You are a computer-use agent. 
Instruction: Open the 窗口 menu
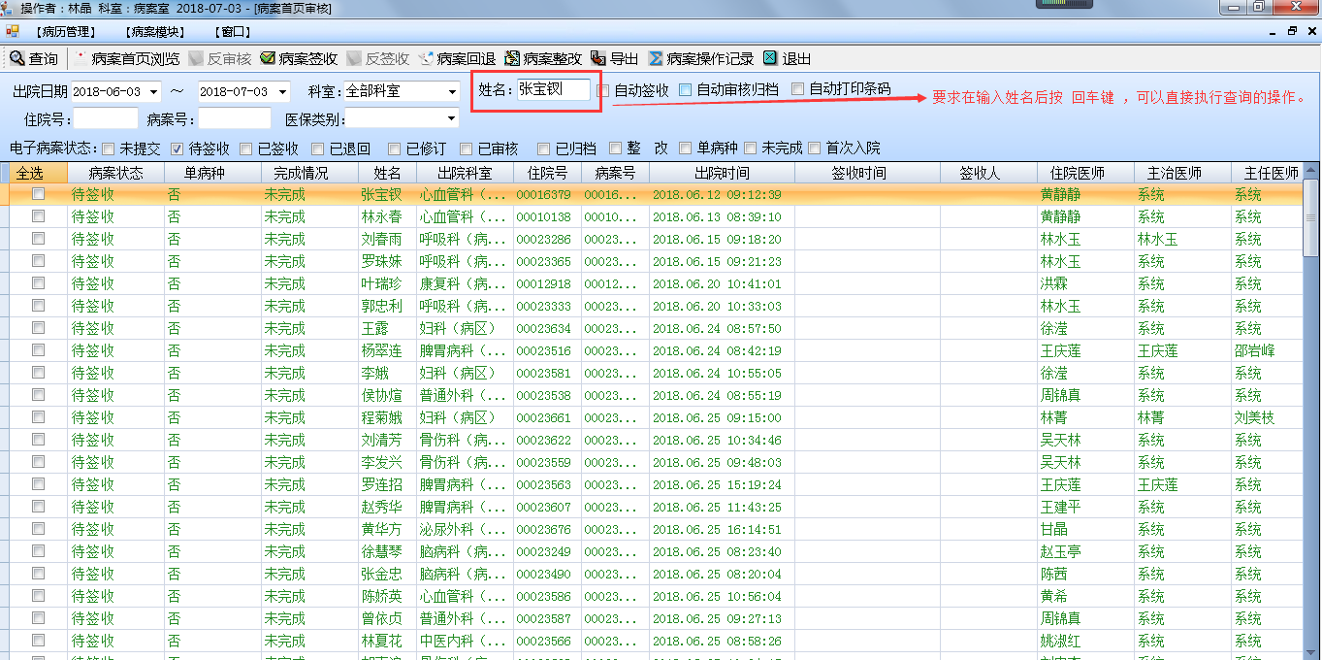(232, 32)
